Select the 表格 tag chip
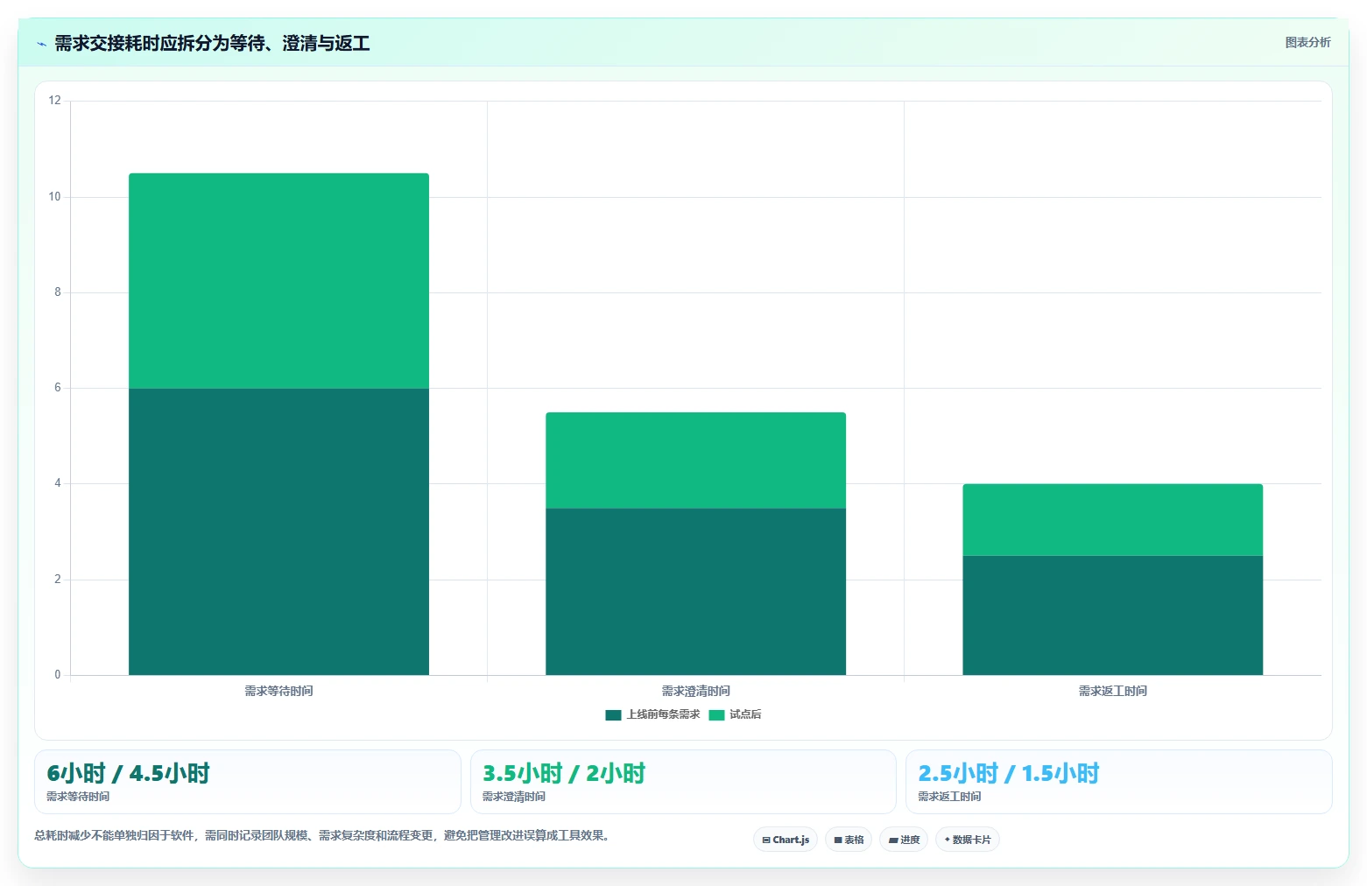The width and height of the screenshot is (1367, 886). click(849, 840)
